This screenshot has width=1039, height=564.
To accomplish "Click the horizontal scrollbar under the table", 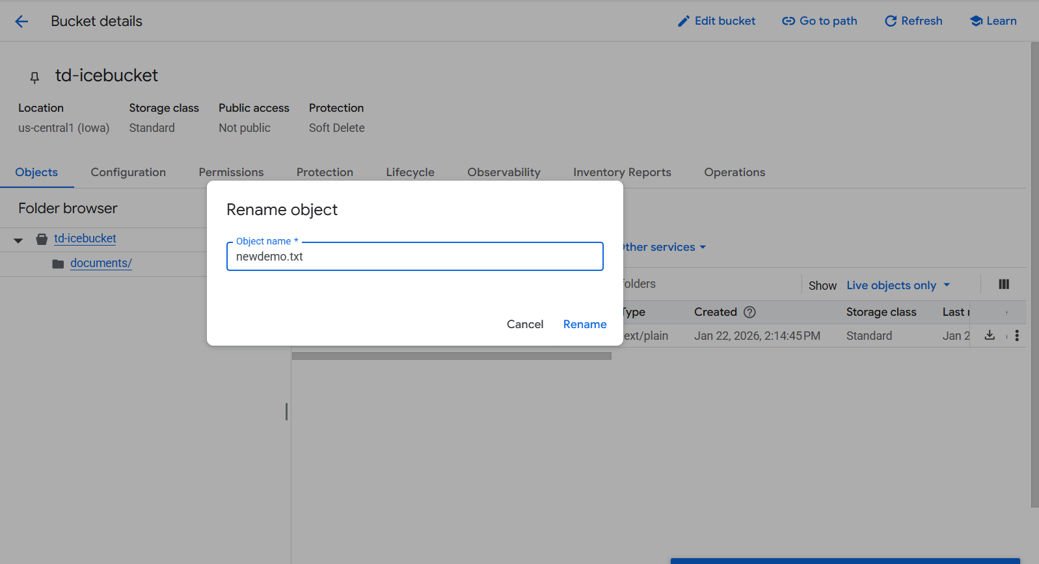I will pyautogui.click(x=452, y=356).
